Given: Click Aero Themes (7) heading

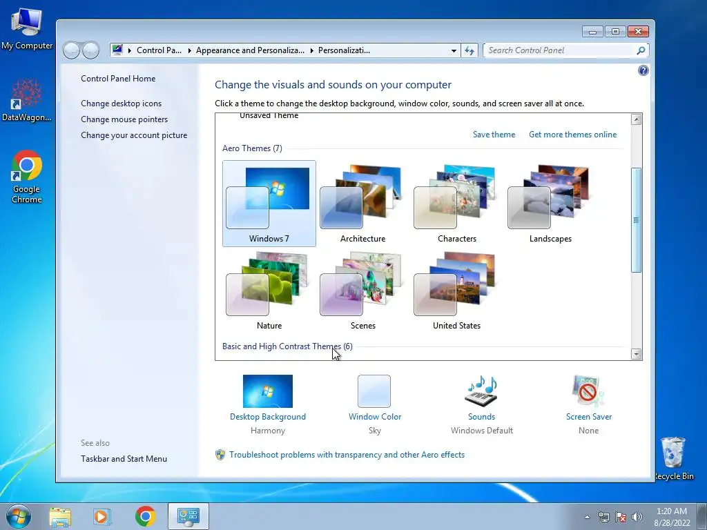Looking at the screenshot, I should 252,148.
